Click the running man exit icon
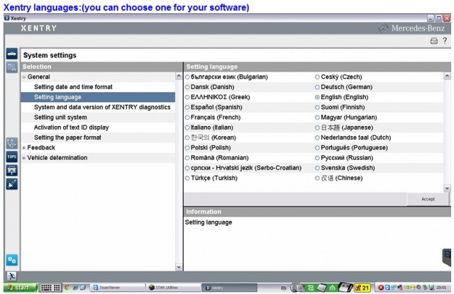 (12, 276)
